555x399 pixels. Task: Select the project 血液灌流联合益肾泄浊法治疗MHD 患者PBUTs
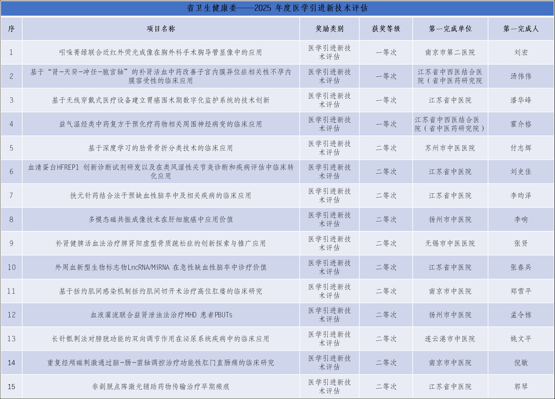(x=161, y=315)
